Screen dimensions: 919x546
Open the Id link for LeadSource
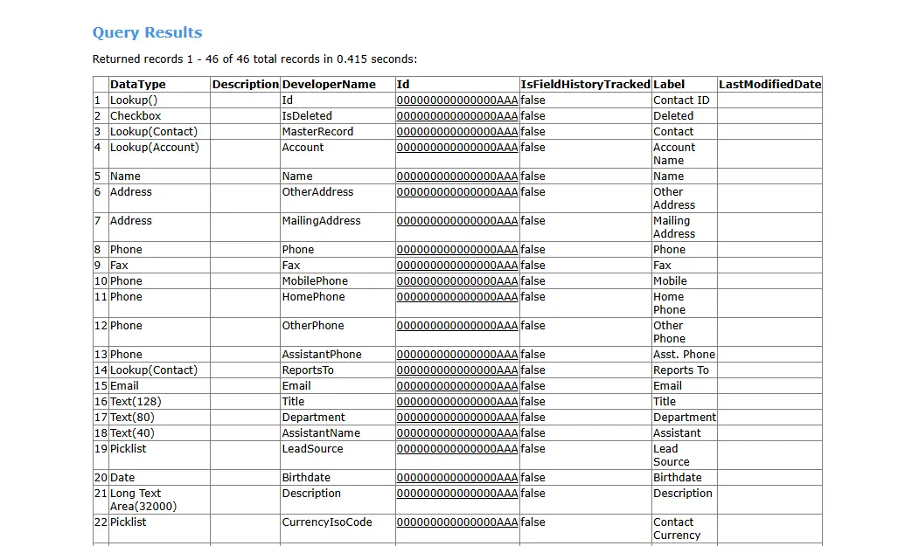pyautogui.click(x=456, y=449)
